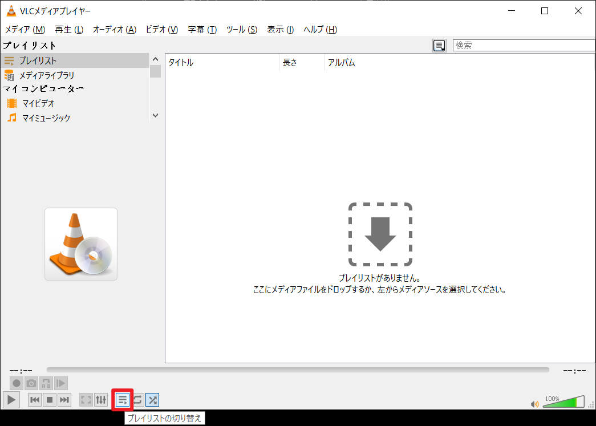Screen dimensions: 596x426
Task: Adjust the volume slider at 100%
Action: (563, 401)
